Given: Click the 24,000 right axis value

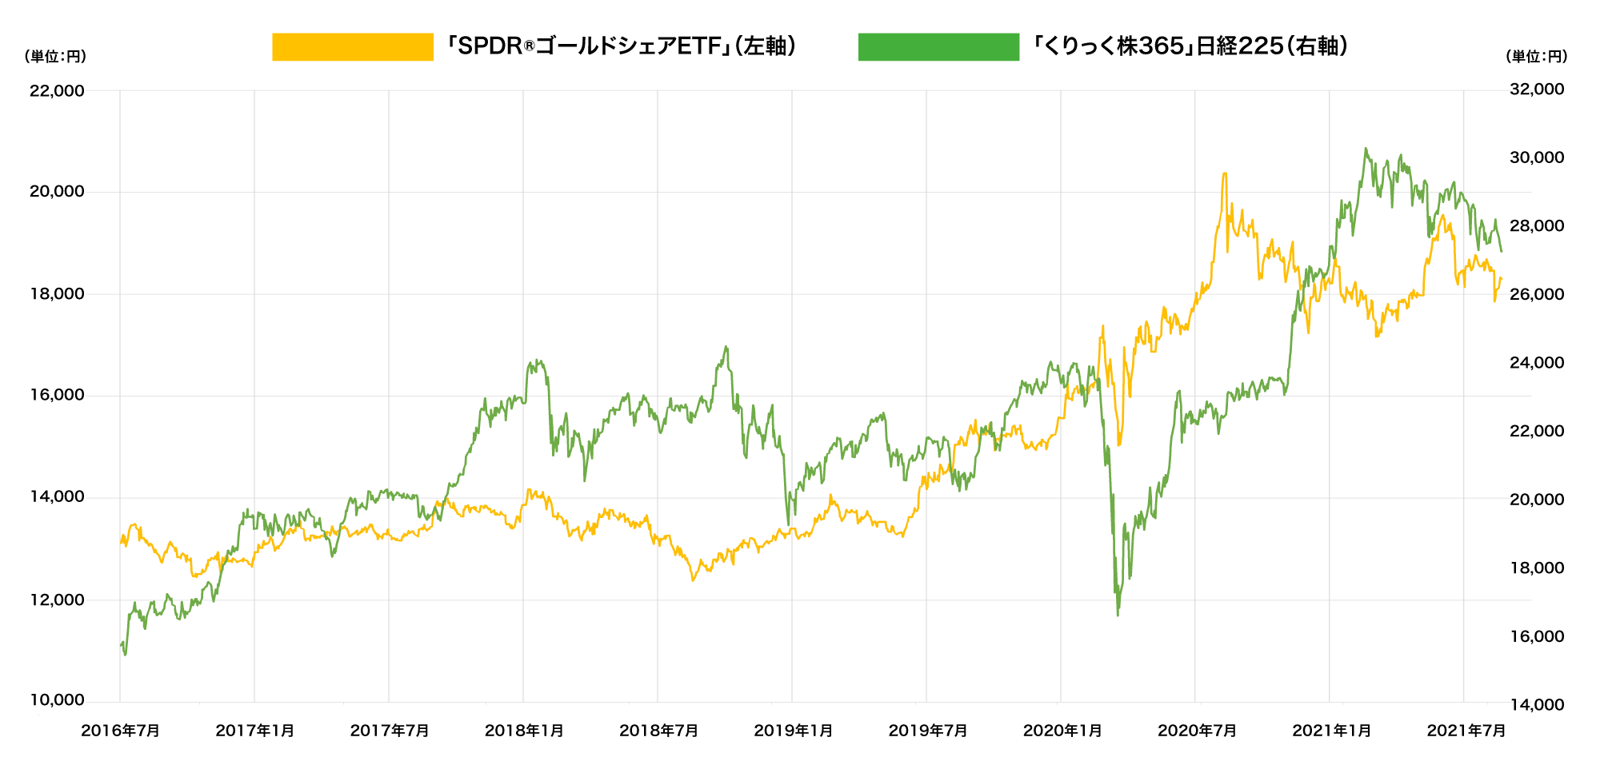Looking at the screenshot, I should (1536, 363).
